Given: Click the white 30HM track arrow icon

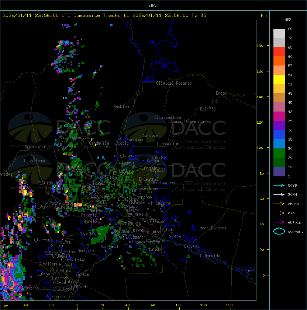Looking at the screenshot, I should (279, 194).
